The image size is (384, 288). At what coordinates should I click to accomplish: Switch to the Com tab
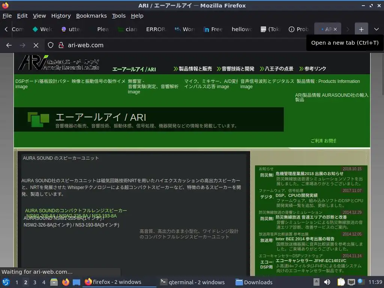coord(18,29)
